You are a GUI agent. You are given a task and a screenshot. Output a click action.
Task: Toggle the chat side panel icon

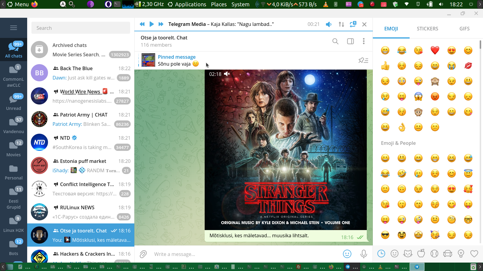coord(350,41)
